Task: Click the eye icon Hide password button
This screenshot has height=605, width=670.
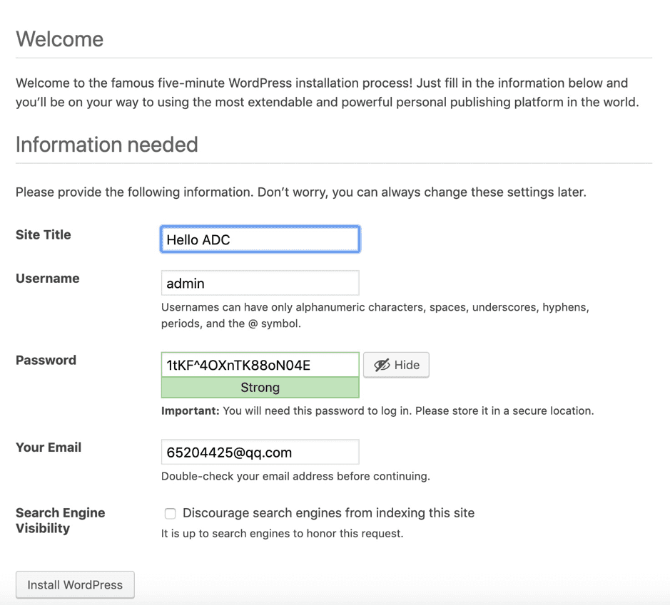Action: pyautogui.click(x=396, y=365)
